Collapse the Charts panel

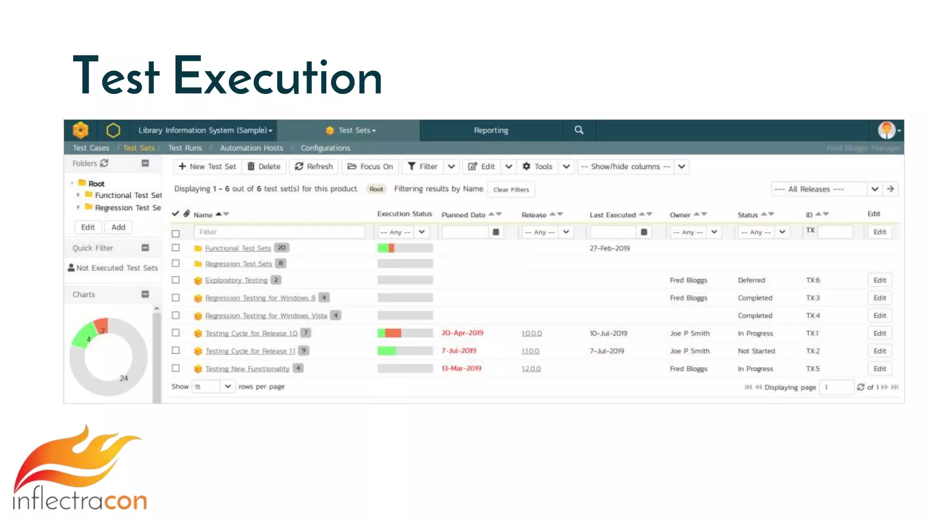point(145,294)
